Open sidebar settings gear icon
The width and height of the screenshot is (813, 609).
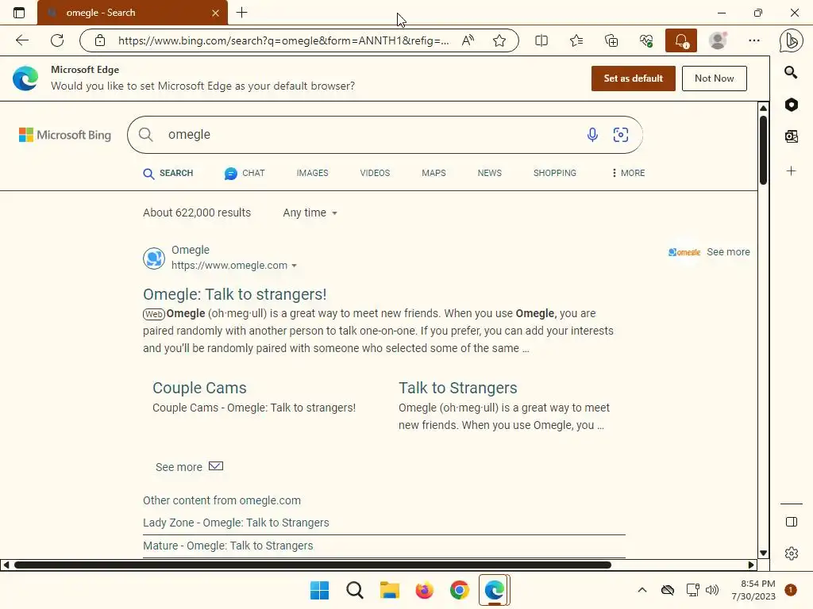(792, 553)
